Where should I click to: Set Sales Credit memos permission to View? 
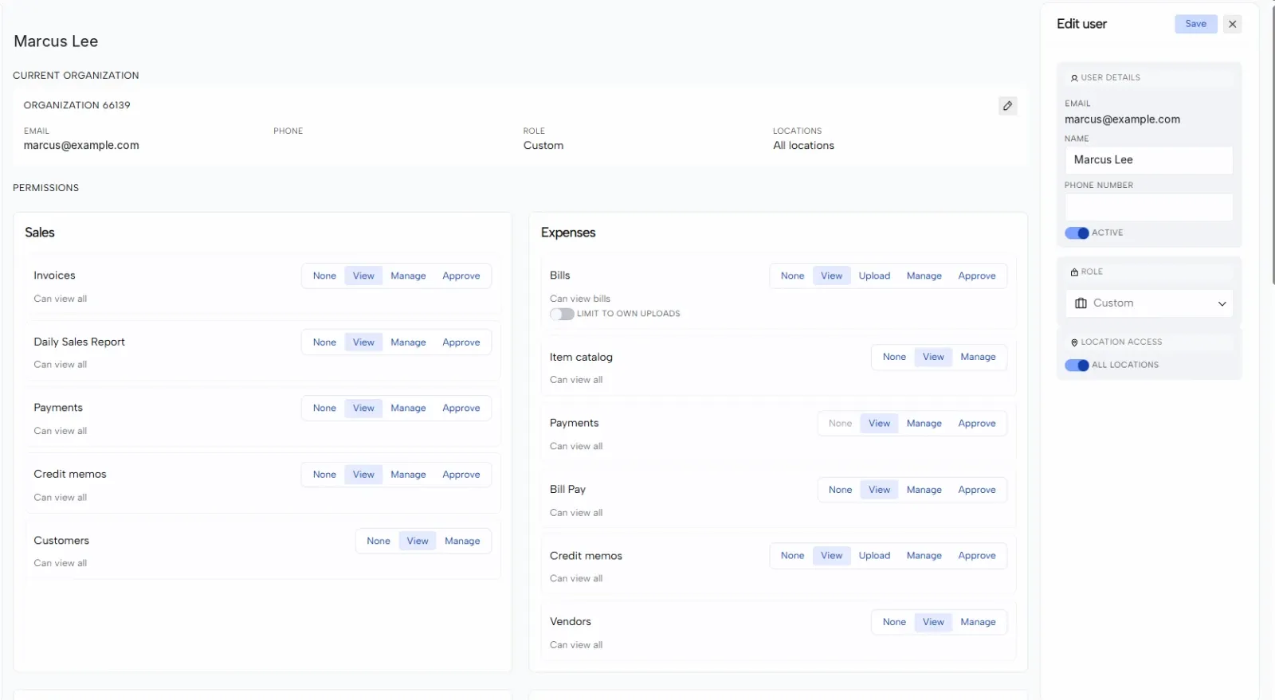(x=363, y=475)
